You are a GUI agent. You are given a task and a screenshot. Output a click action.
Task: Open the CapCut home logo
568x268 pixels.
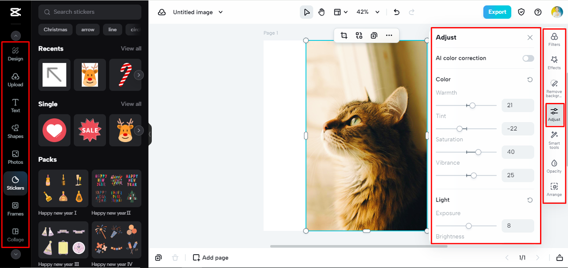coord(16,12)
